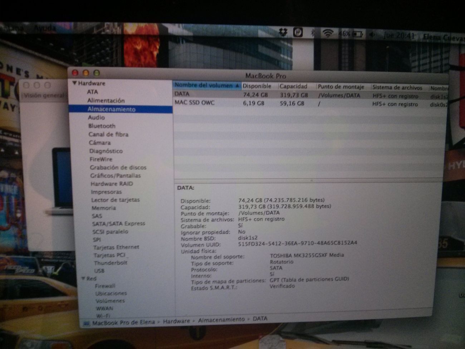Select Gráficos/Pantallas in the sidebar

[116, 175]
